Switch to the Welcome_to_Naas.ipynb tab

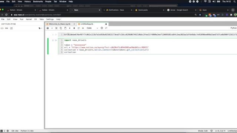coord(60,24)
